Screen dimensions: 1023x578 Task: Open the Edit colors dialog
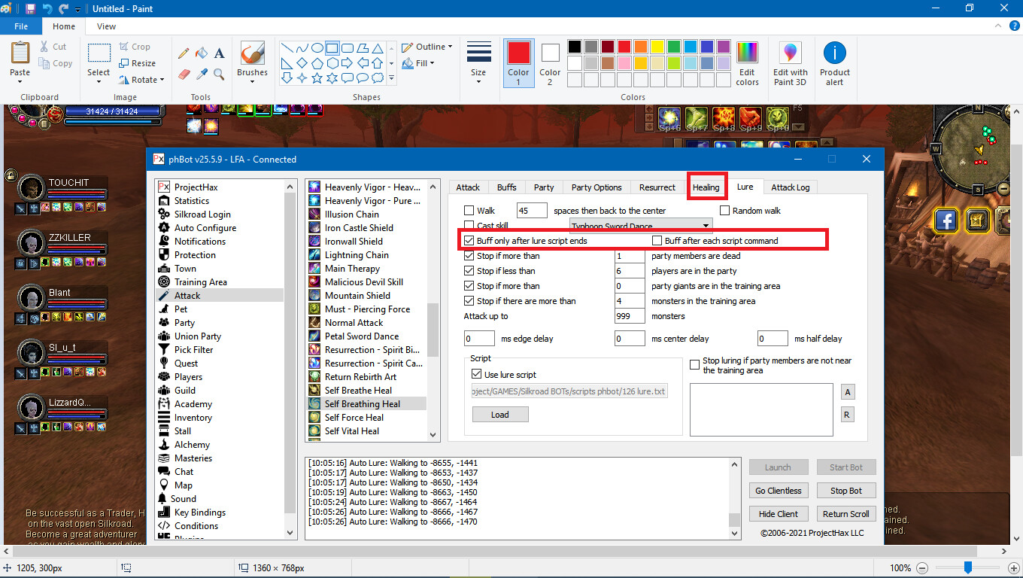click(747, 63)
